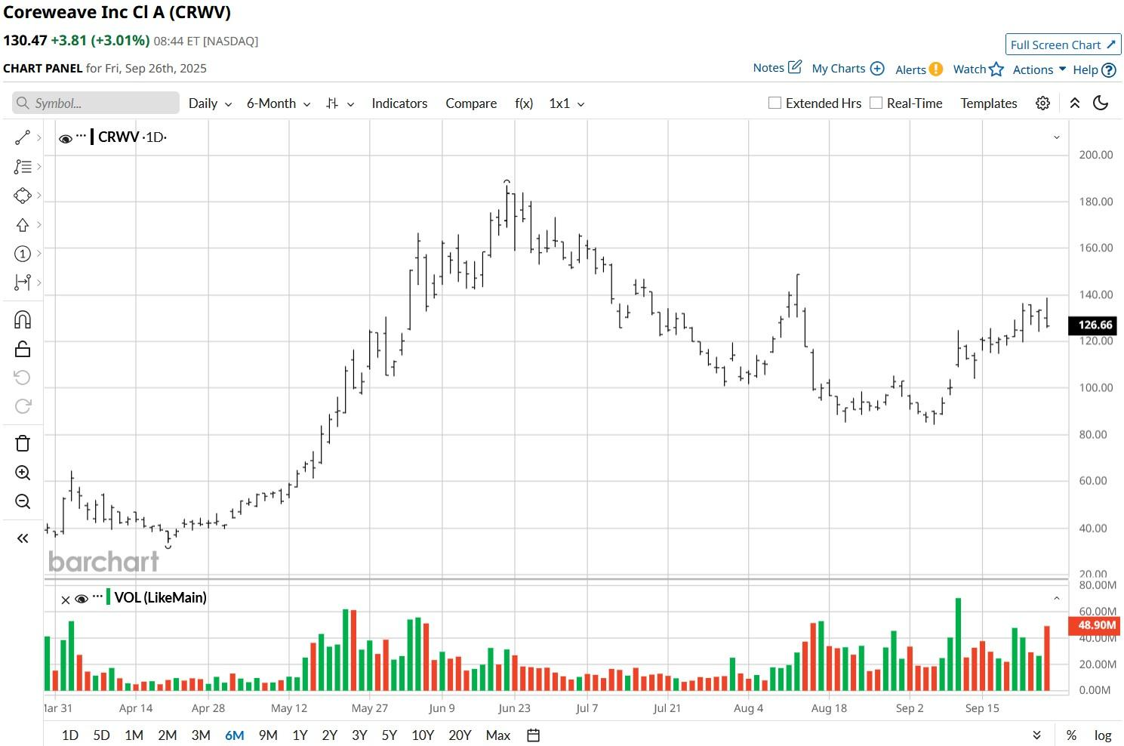Screen dimensions: 1124x746
Task: Open chart settings gear
Action: tap(1042, 103)
